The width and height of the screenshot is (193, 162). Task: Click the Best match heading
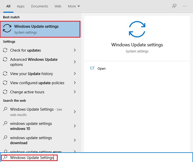[x=11, y=17]
